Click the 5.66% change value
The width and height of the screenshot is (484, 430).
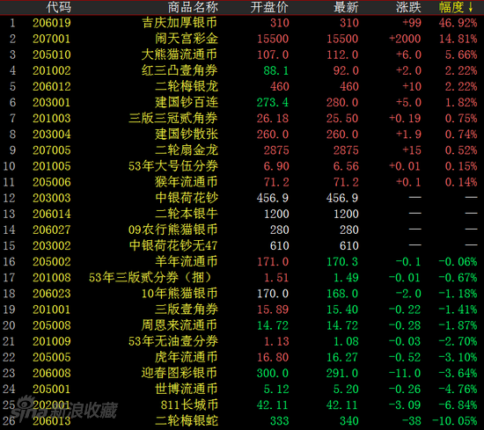tap(461, 55)
